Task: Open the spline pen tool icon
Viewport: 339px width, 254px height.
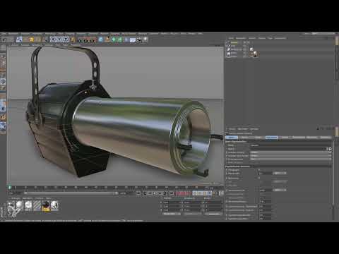Action: pos(107,40)
